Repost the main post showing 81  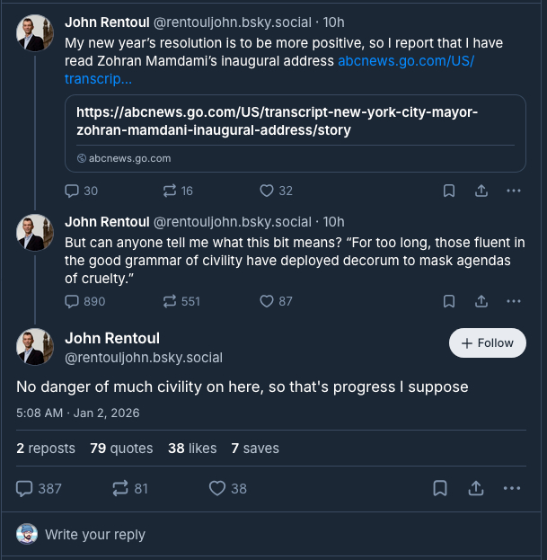pos(120,488)
